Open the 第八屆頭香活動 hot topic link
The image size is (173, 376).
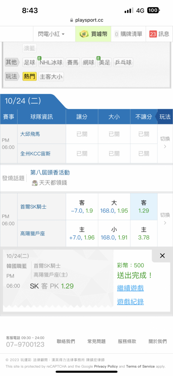pyautogui.click(x=50, y=173)
